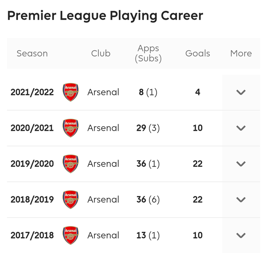This screenshot has width=268, height=253.
Task: Click the Arsenal crest in the 2020/2021 row
Action: coord(71,128)
